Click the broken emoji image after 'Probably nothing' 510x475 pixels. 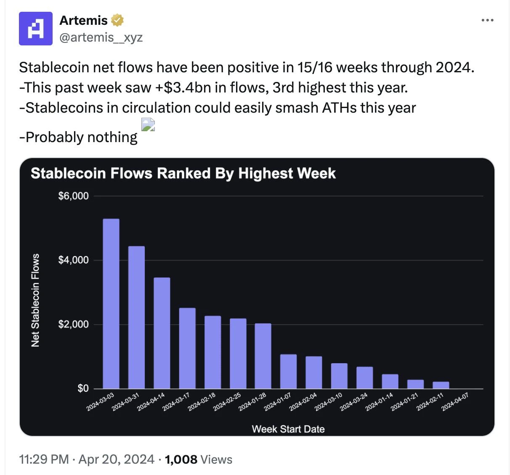[148, 125]
